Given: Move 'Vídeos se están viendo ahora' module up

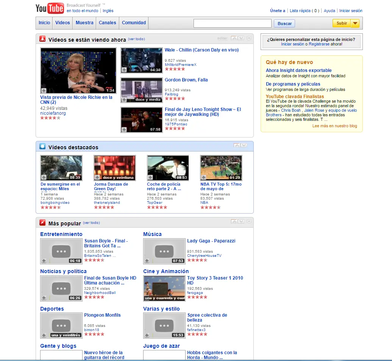Looking at the screenshot, I should tap(234, 38).
